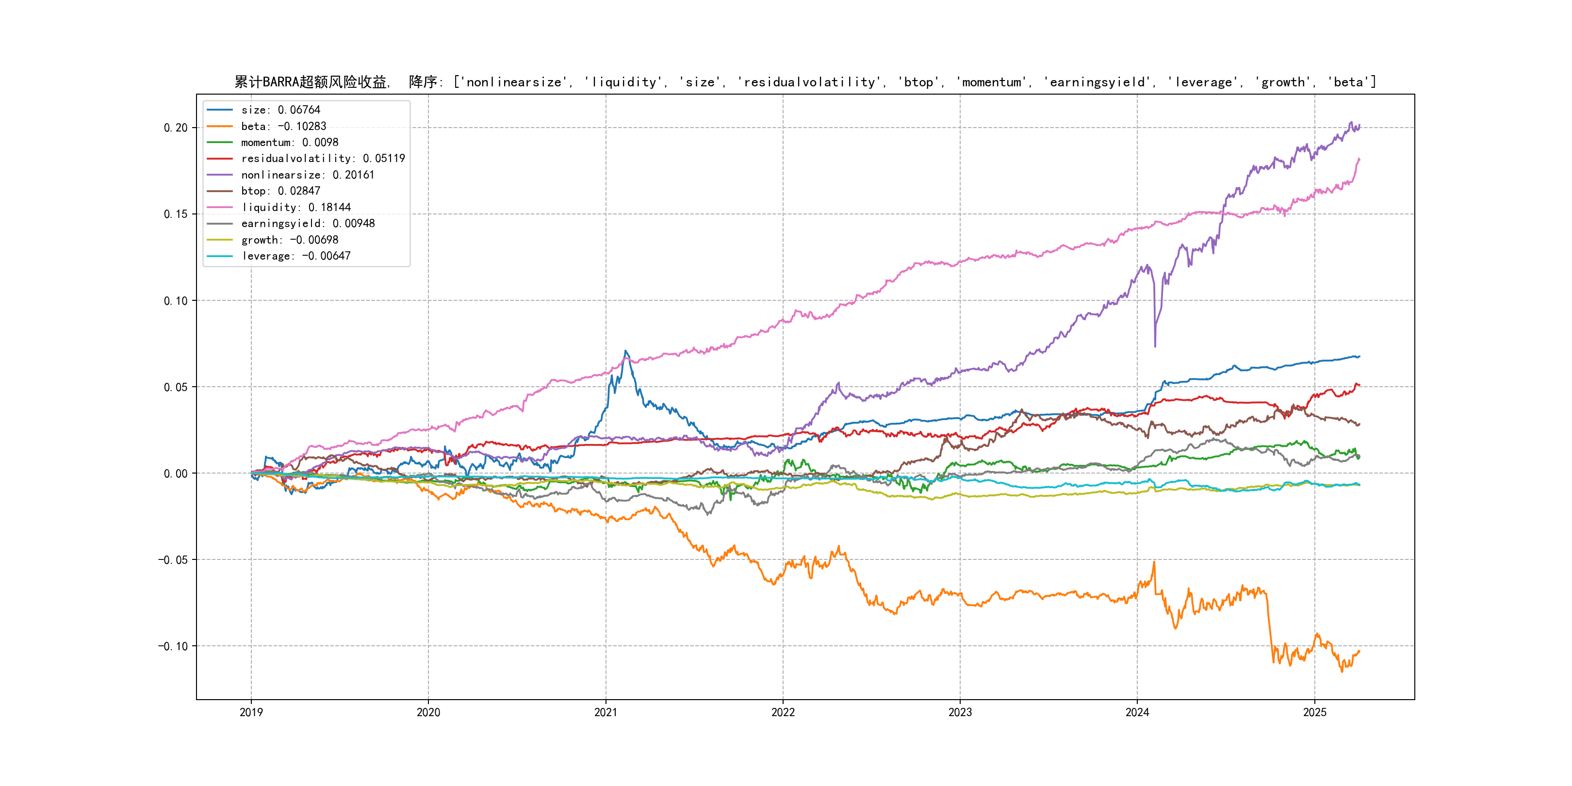Select the 'momentum: 0.0098' legend label
The height and width of the screenshot is (786, 1572).
(x=289, y=142)
